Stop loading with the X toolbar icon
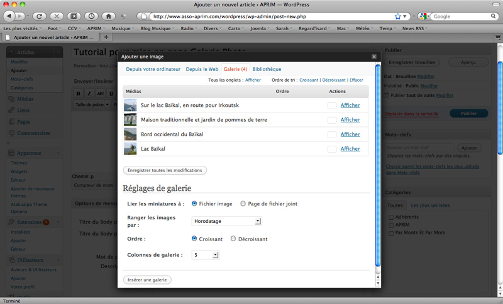This screenshot has width=503, height=304. pos(57,16)
